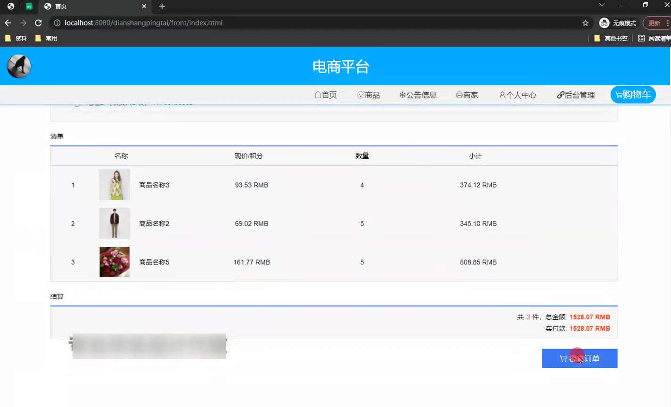This screenshot has height=407, width=671.
Task: Go to 首页 in navigation bar
Action: [x=326, y=95]
